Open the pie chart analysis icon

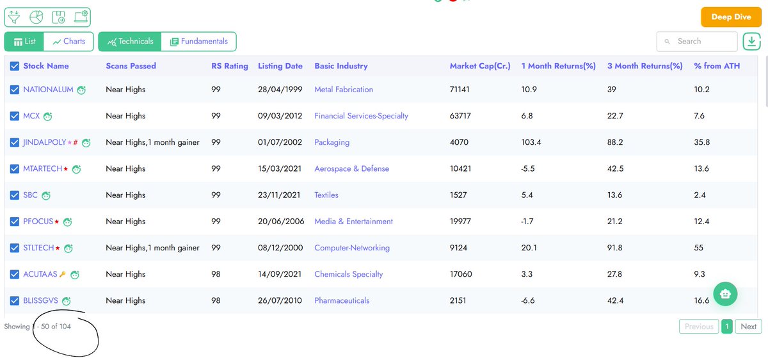(36, 16)
